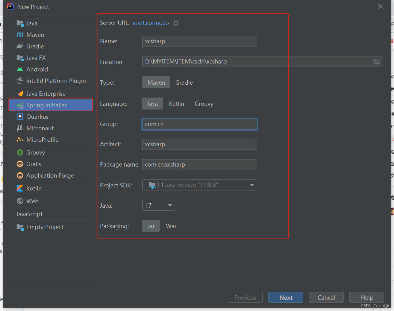Select Gradle project type
The image size is (394, 311).
point(184,83)
